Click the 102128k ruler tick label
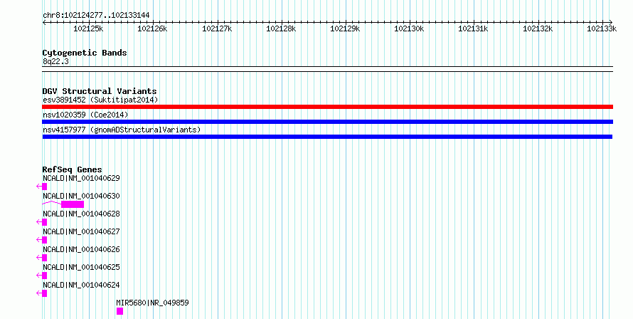This screenshot has height=319, width=633. (281, 28)
